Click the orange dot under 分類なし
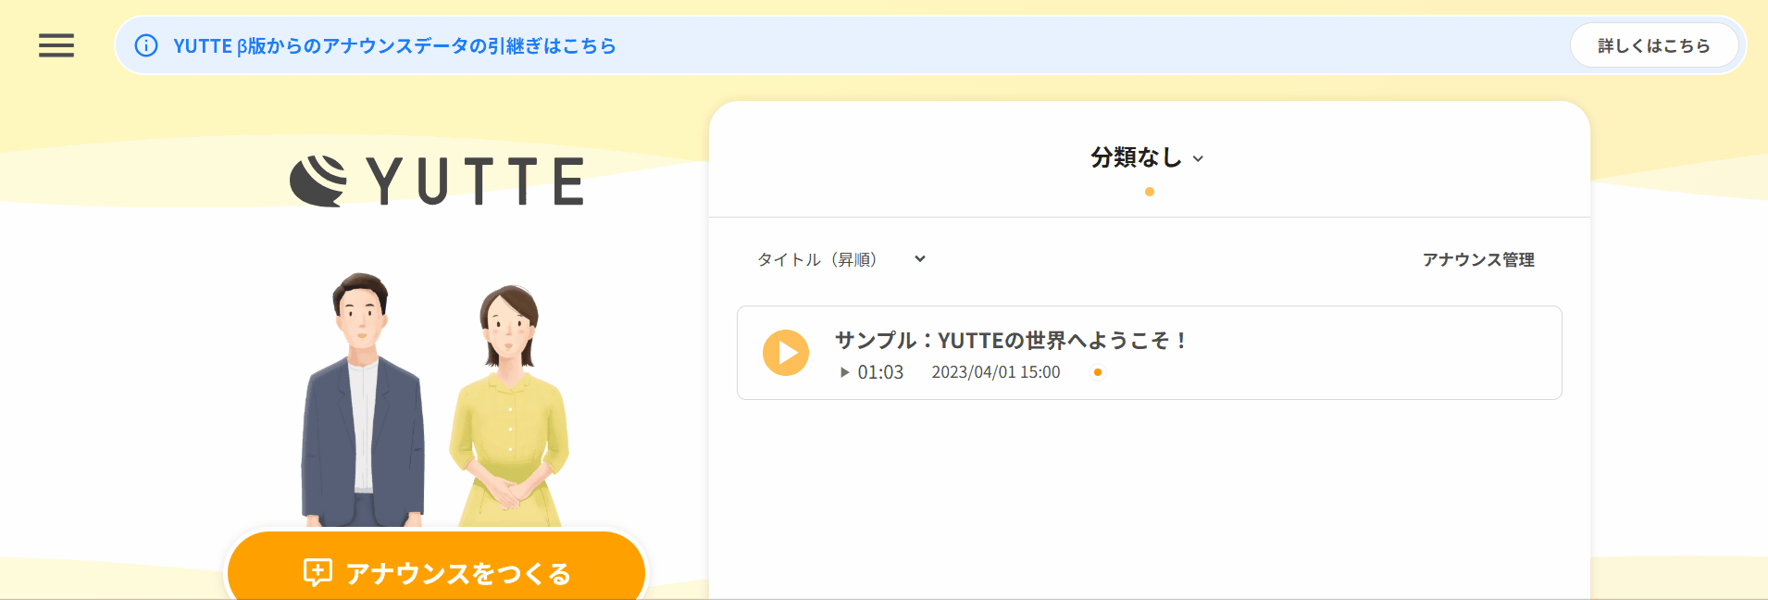 tap(1149, 192)
